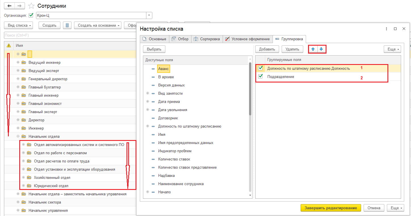Open the Условное оформление tab
This screenshot has width=411, height=216.
pos(247,39)
